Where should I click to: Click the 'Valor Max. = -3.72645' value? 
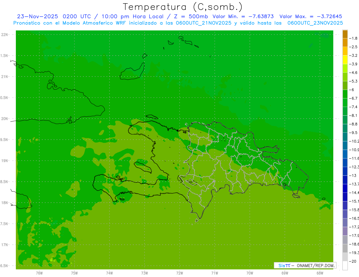pos(311,16)
